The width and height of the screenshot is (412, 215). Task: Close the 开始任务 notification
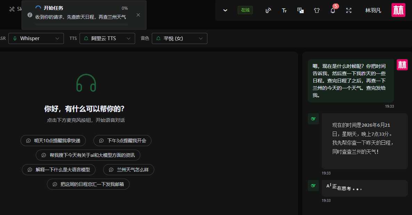pyautogui.click(x=138, y=15)
